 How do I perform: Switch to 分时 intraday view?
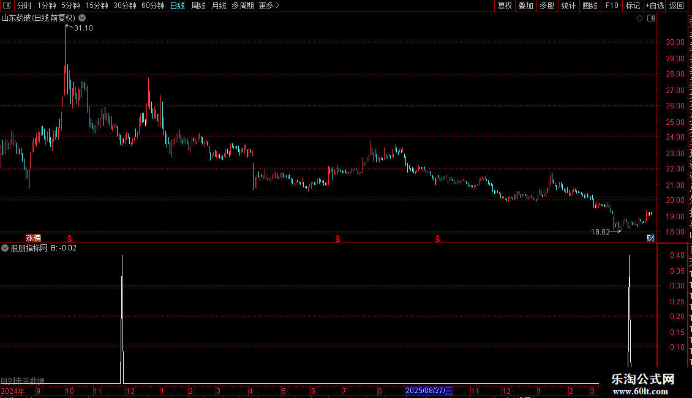click(x=24, y=6)
